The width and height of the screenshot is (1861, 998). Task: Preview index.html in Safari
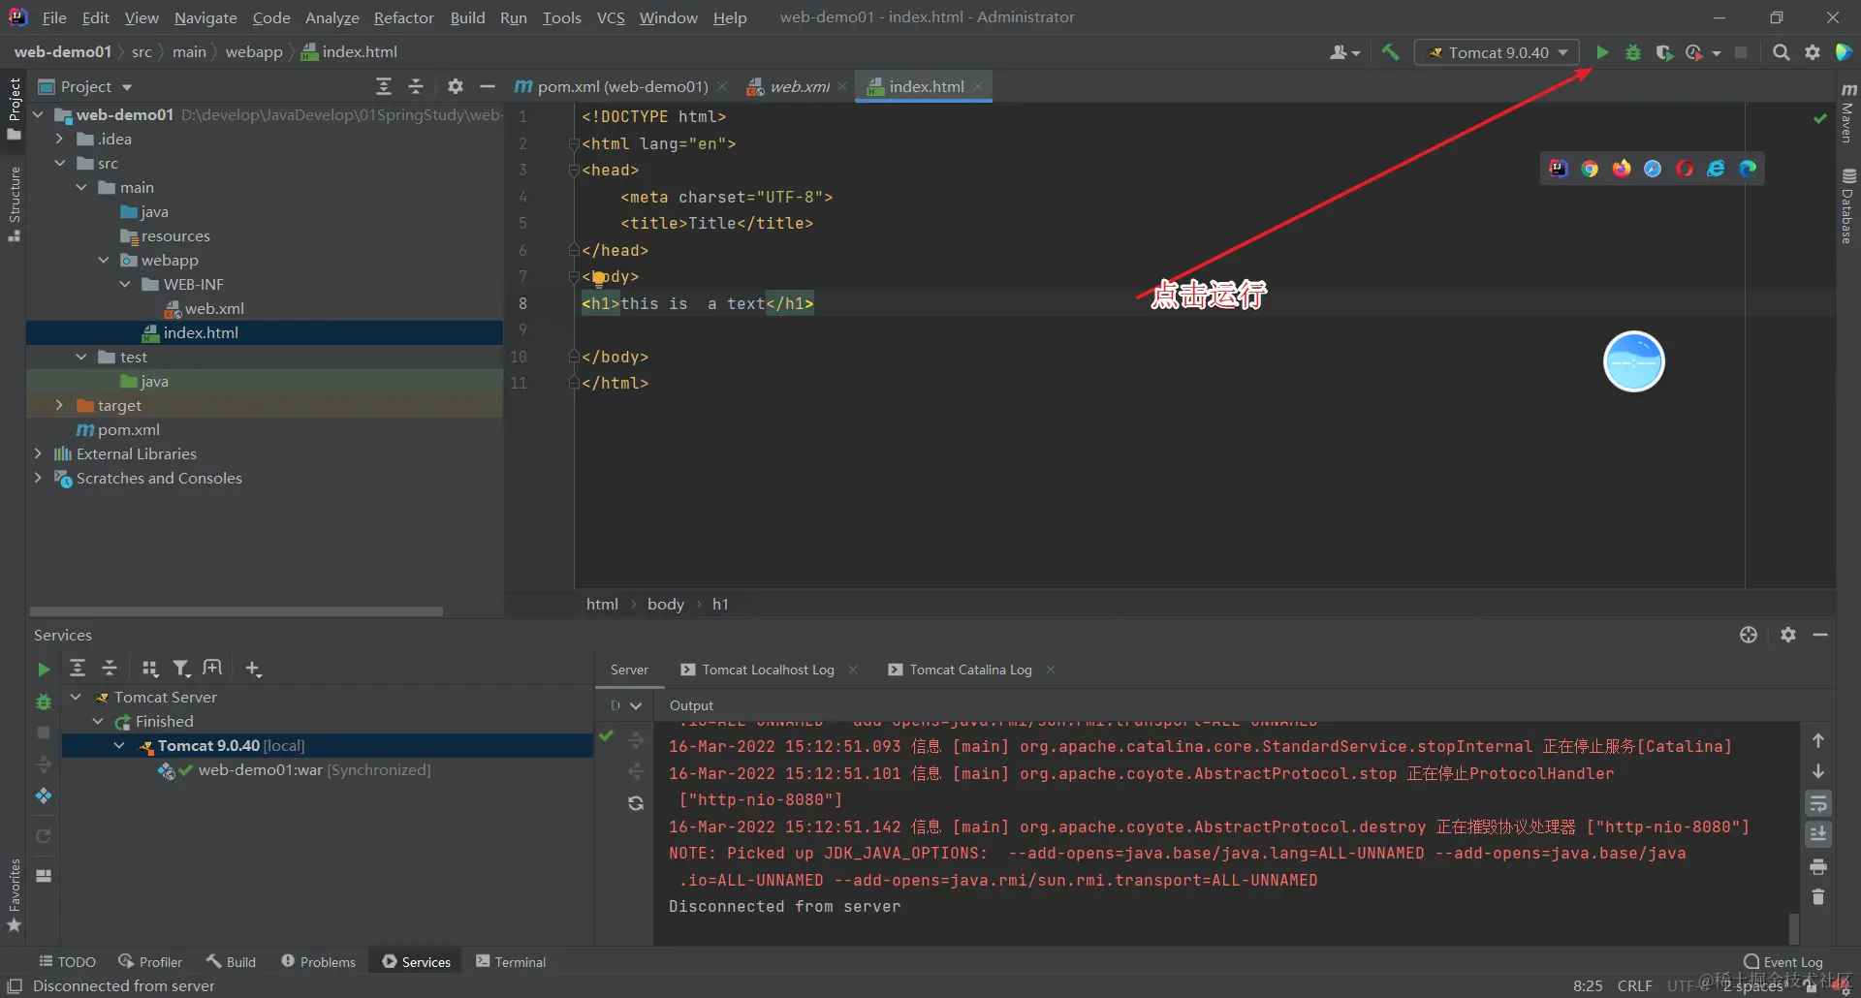(1653, 169)
